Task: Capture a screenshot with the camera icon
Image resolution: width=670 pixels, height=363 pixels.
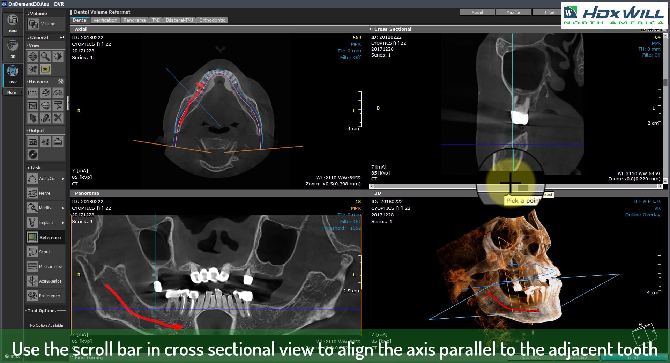Action: (33, 142)
